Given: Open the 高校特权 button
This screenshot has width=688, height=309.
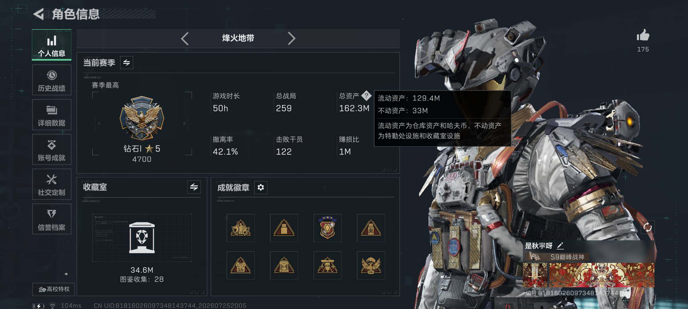Looking at the screenshot, I should click(53, 289).
